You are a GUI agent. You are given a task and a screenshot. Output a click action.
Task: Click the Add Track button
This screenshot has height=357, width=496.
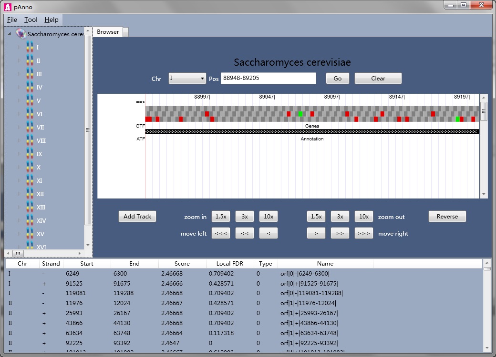tap(137, 216)
